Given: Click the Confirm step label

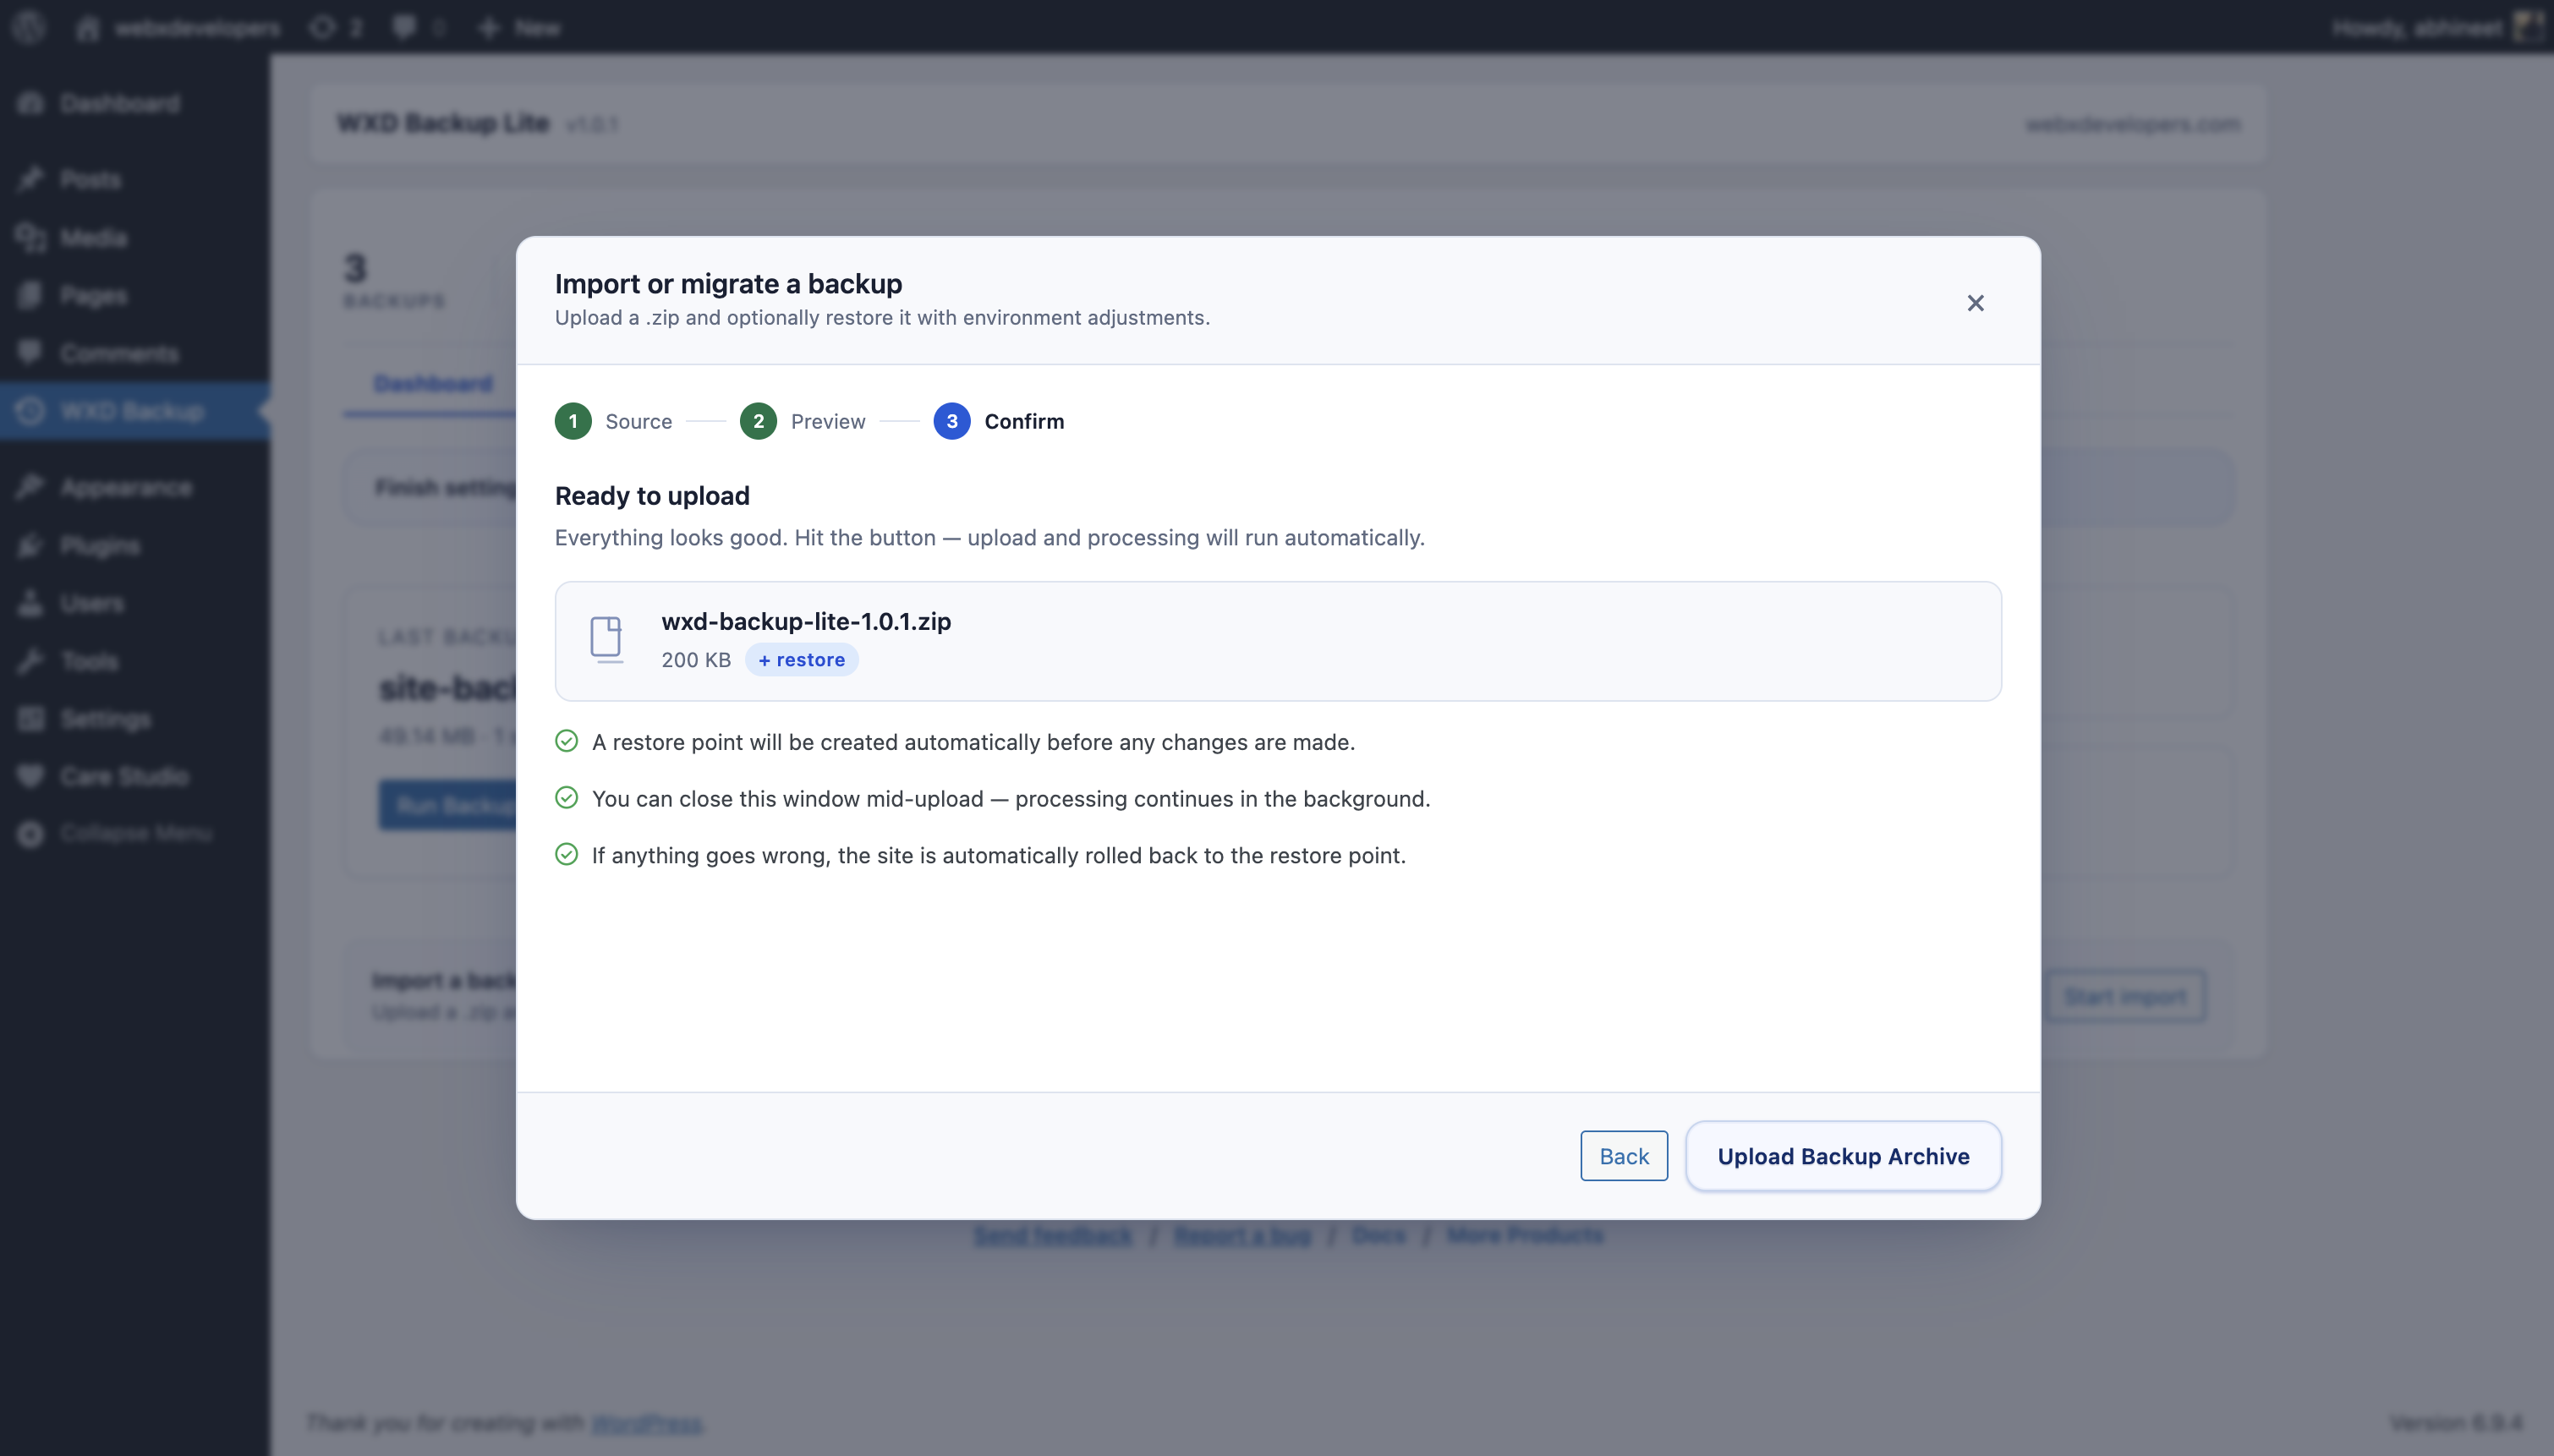Looking at the screenshot, I should tap(1024, 421).
